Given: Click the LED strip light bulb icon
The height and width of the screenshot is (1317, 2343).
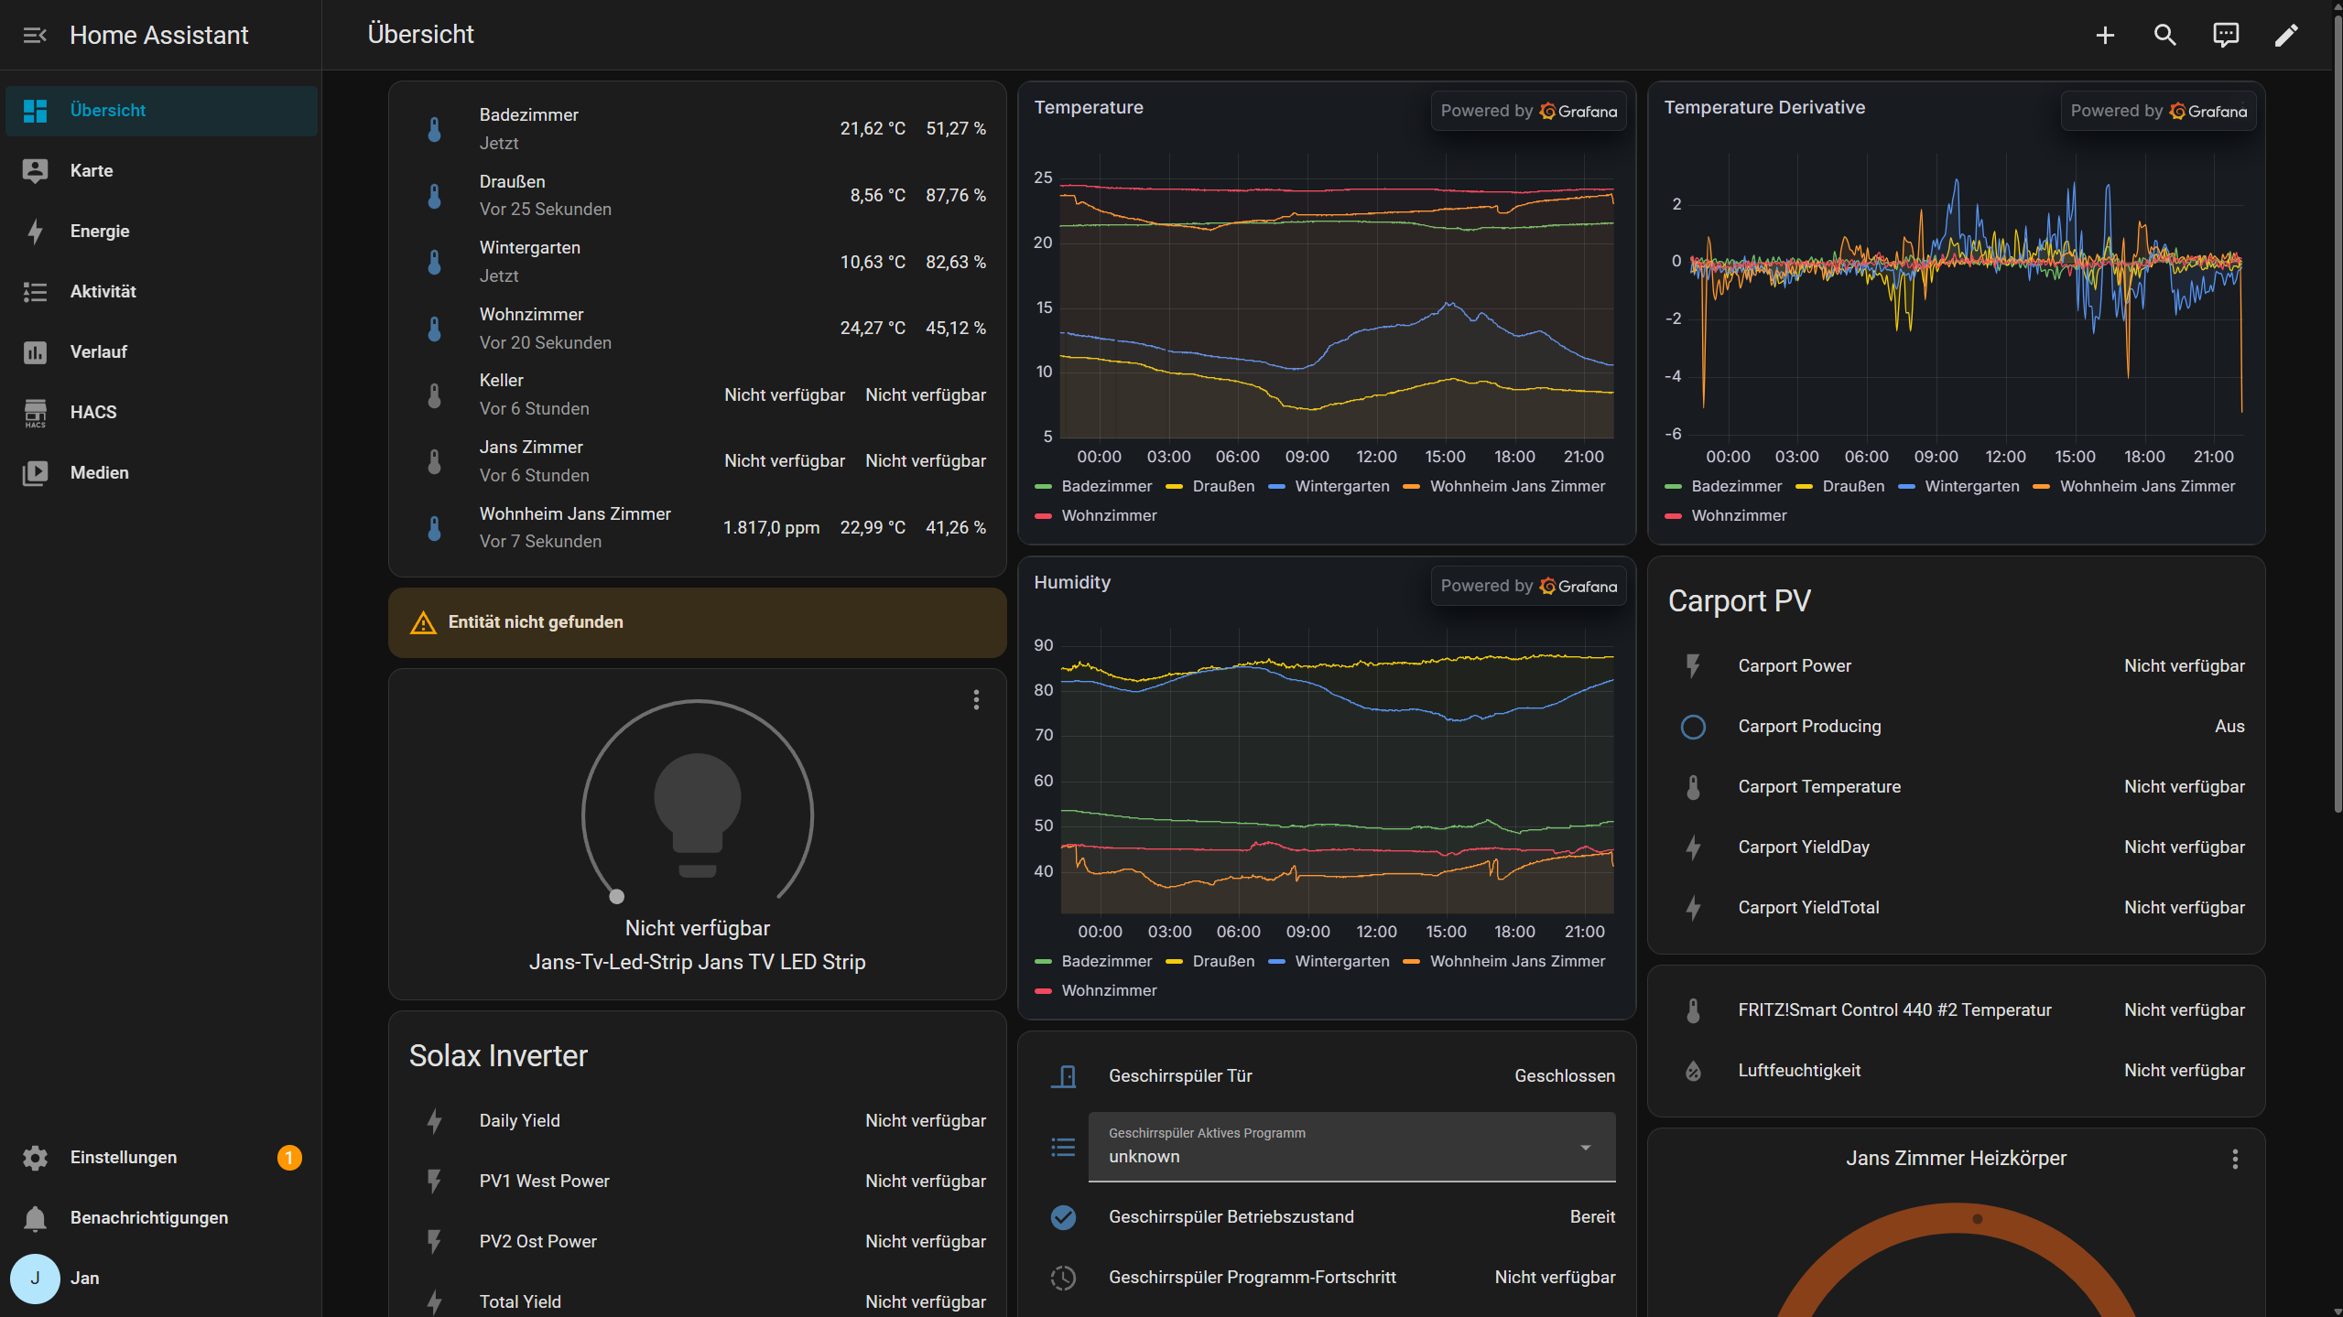Looking at the screenshot, I should [x=698, y=815].
